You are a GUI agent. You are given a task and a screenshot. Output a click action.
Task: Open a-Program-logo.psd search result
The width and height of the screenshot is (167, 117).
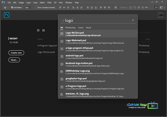[98, 87]
